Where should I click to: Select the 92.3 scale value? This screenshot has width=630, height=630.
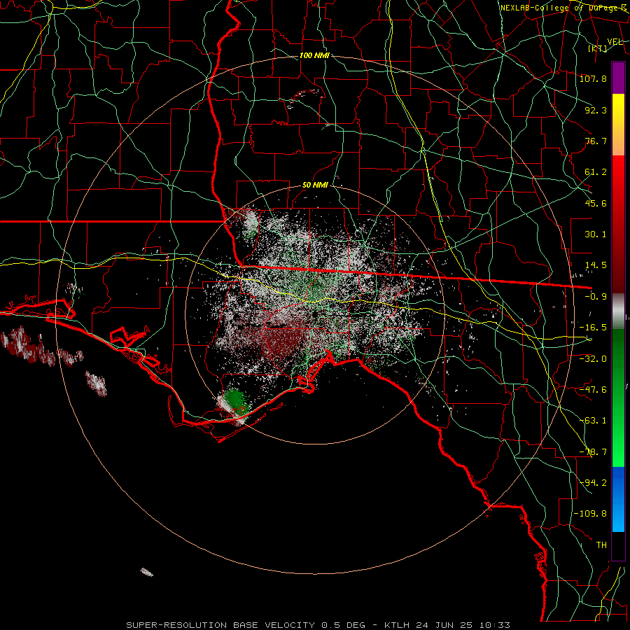click(596, 110)
